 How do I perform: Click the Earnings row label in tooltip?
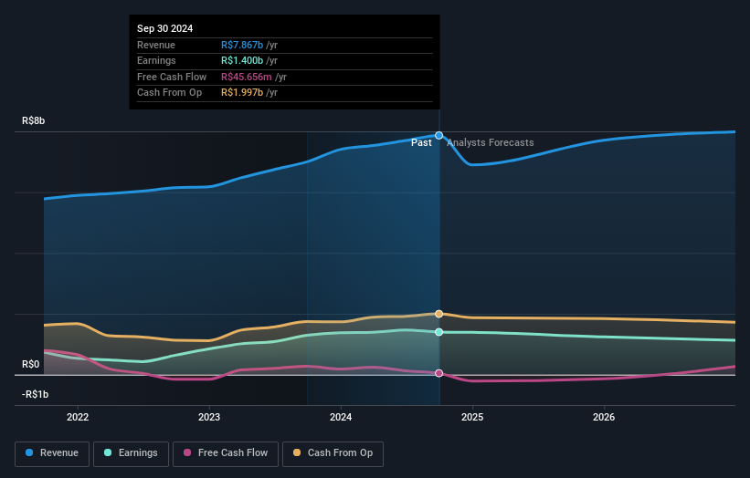click(x=156, y=60)
